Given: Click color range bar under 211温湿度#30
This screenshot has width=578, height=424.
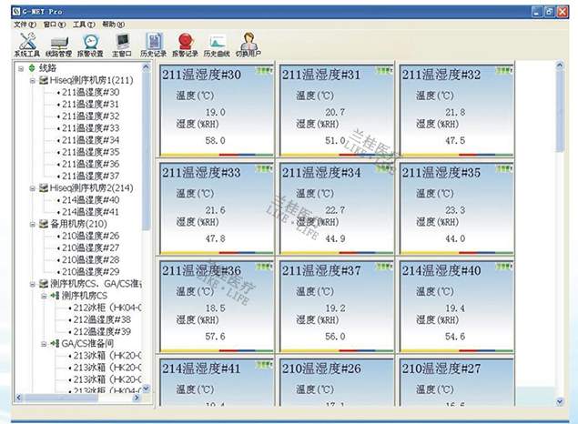Looking at the screenshot, I should pyautogui.click(x=217, y=155).
